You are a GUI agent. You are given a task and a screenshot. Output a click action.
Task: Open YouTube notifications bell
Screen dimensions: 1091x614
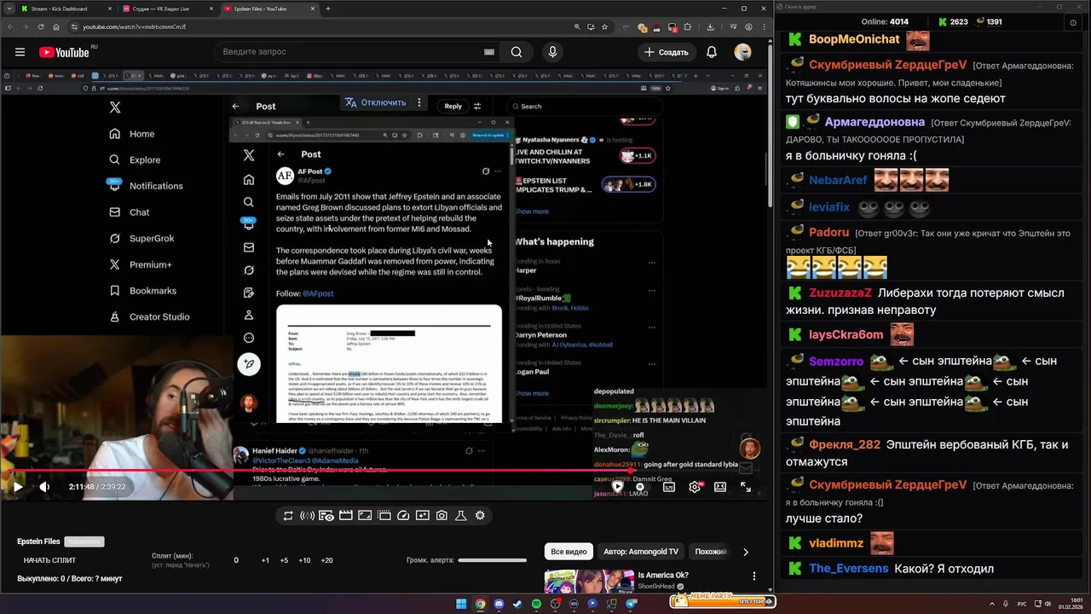click(712, 52)
